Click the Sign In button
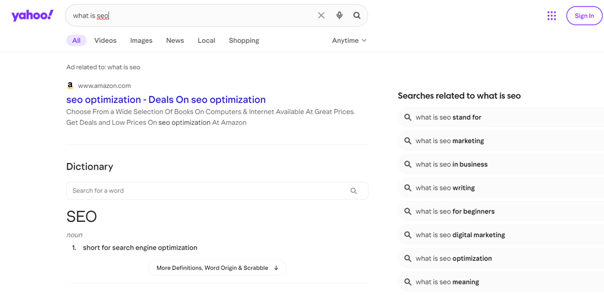 tap(584, 16)
